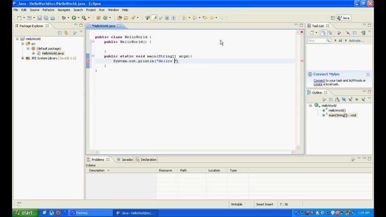Screen dimensions: 386x217
Task: Open the Navigate menu
Action: pyautogui.click(x=64, y=10)
